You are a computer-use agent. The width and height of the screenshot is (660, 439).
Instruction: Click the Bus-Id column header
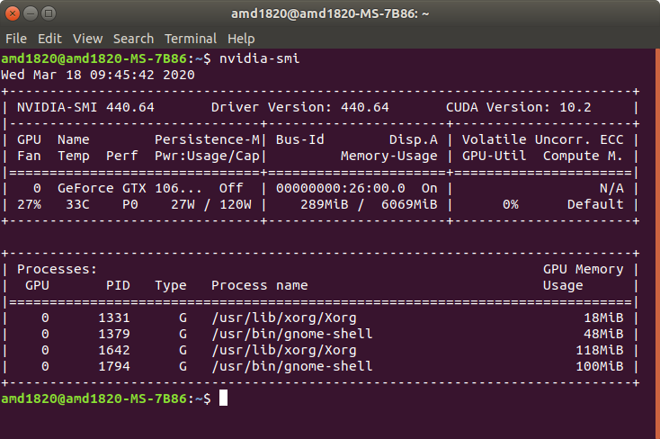[299, 139]
